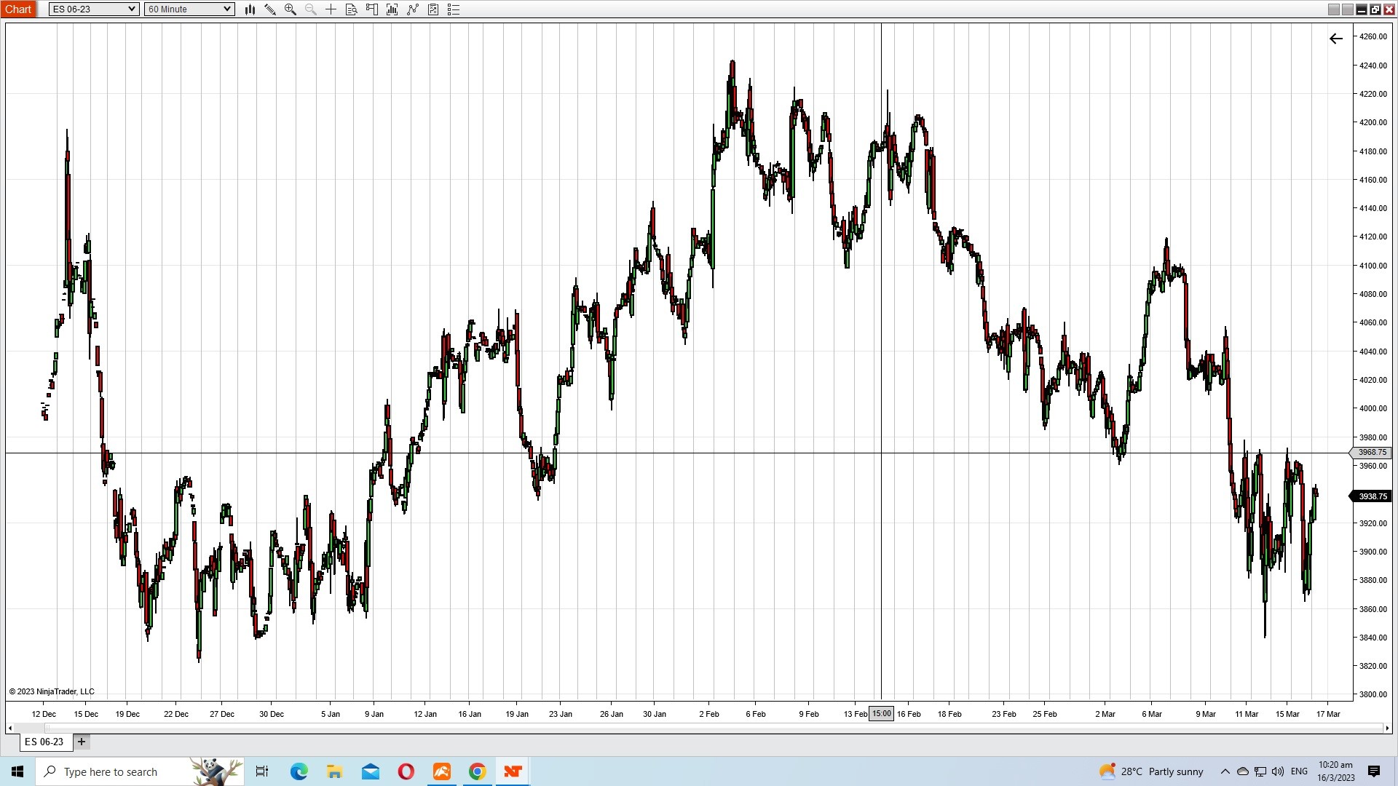Image resolution: width=1398 pixels, height=786 pixels.
Task: Click the cross hair plus icon
Action: 331,9
